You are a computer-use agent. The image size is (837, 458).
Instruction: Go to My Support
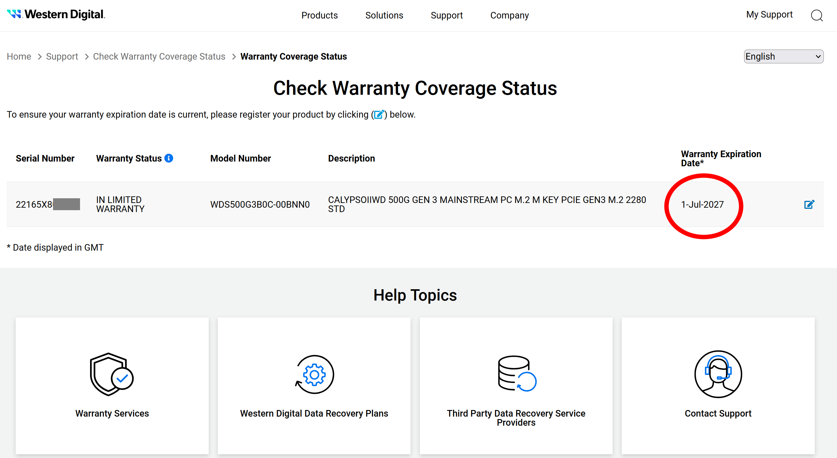769,15
